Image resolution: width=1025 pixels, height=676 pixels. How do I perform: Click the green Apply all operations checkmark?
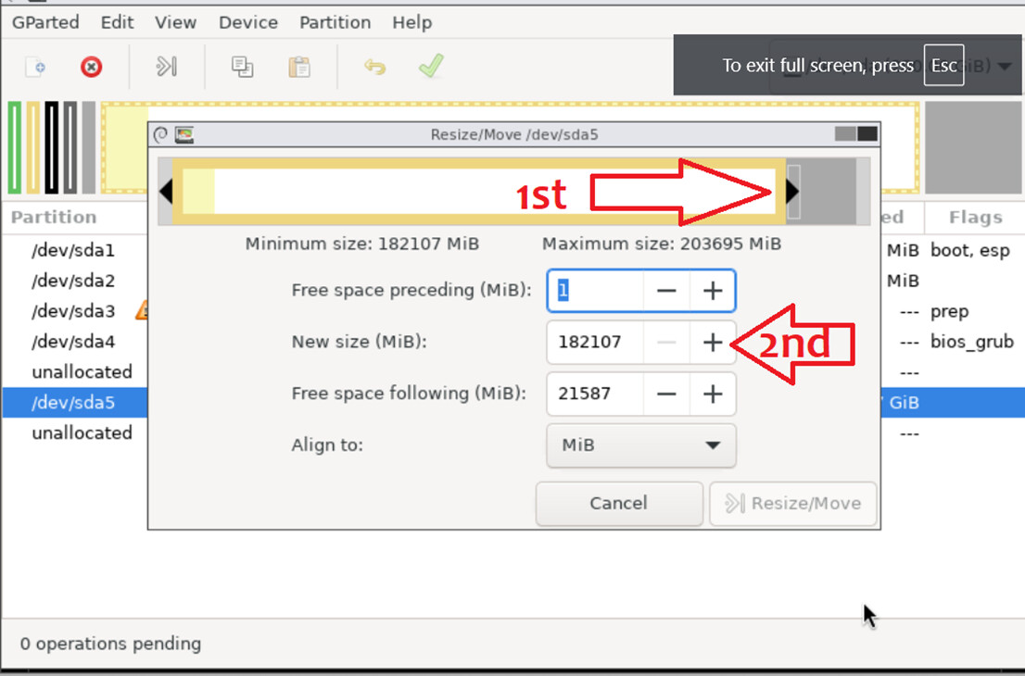[432, 66]
